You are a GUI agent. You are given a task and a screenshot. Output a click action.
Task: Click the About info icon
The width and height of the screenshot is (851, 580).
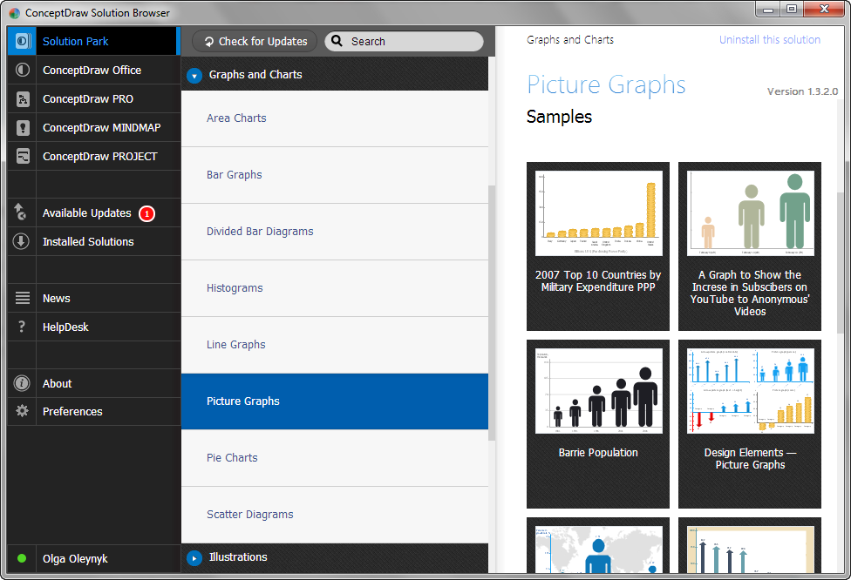pyautogui.click(x=22, y=383)
